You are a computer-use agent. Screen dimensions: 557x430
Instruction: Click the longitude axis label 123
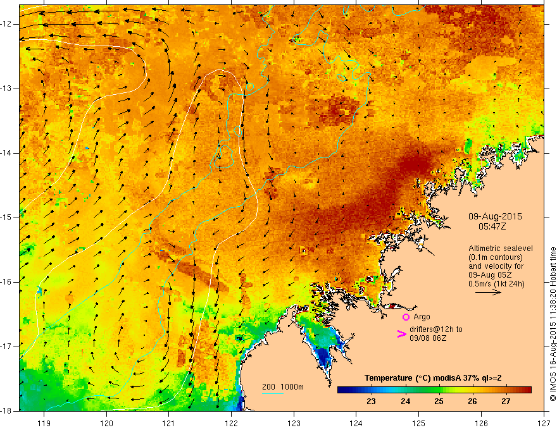click(x=294, y=423)
